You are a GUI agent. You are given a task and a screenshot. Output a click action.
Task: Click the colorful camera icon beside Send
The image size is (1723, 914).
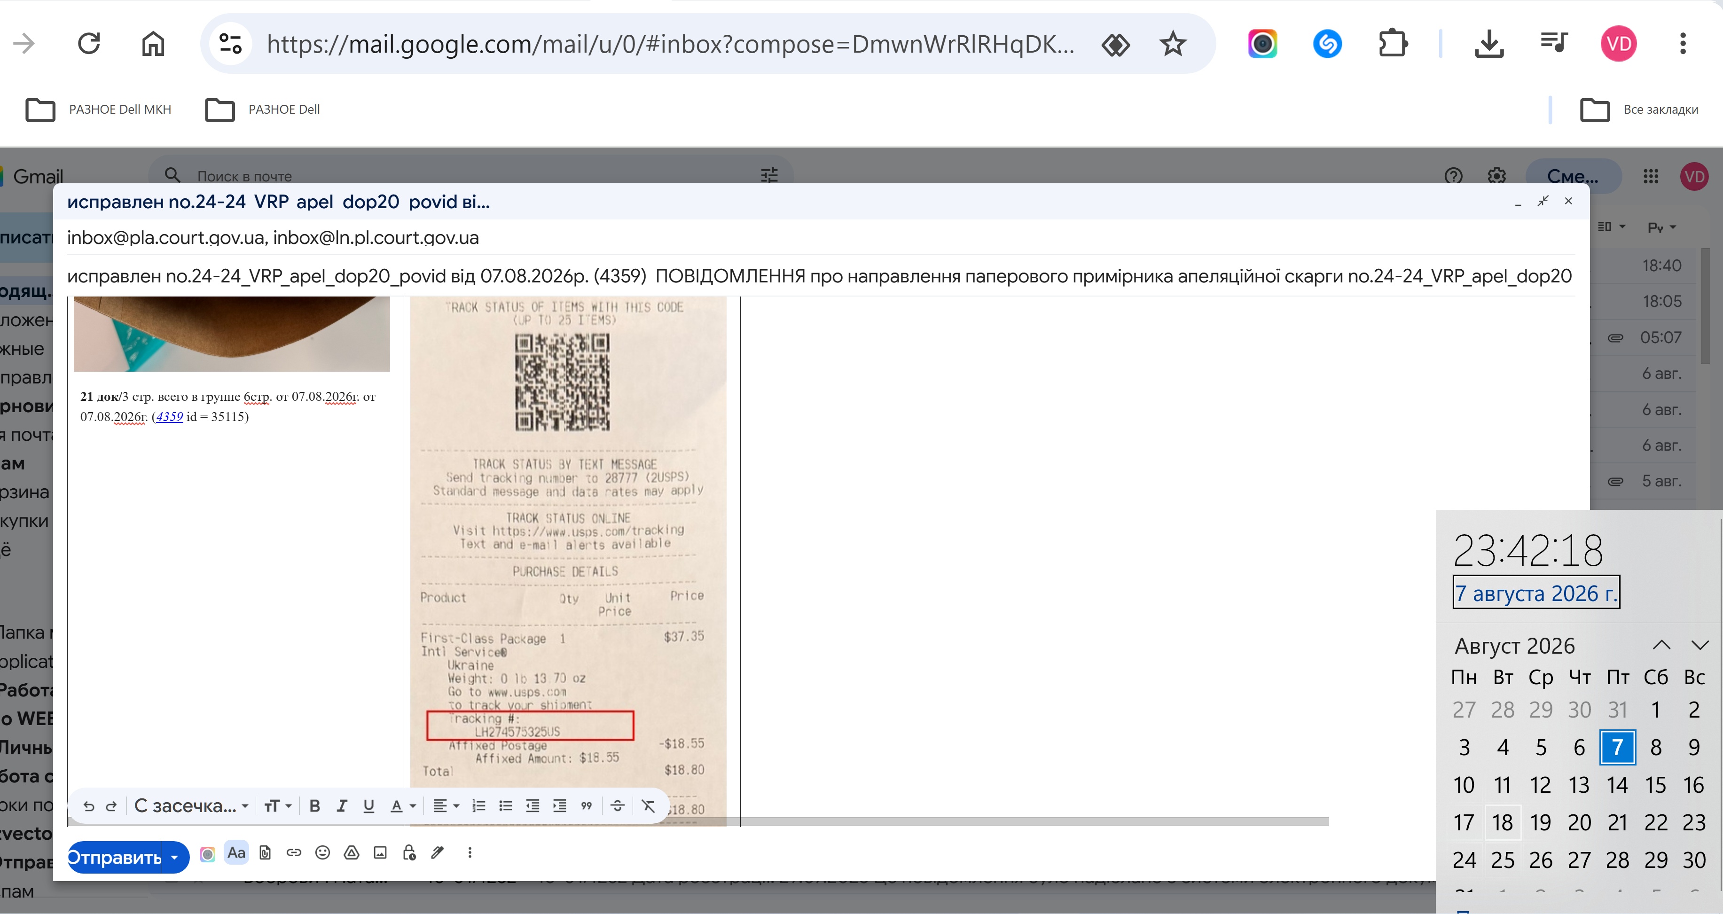pos(208,854)
